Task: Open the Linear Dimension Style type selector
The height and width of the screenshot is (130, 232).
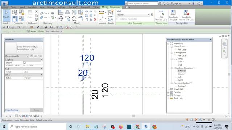Action: click(x=24, y=48)
